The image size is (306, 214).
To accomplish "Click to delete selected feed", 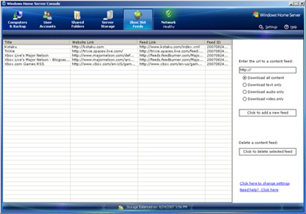I will pos(268,151).
